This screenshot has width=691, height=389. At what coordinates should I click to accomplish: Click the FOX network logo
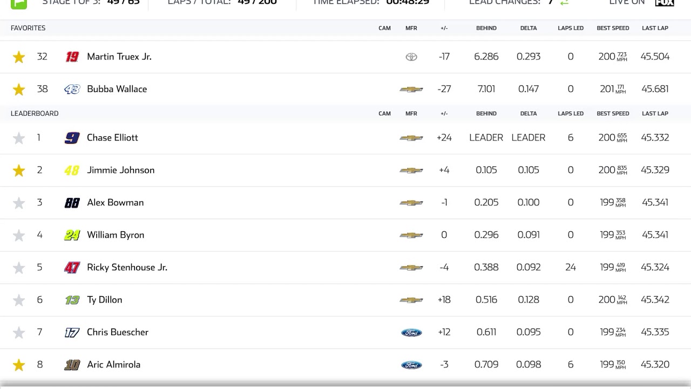tap(664, 3)
